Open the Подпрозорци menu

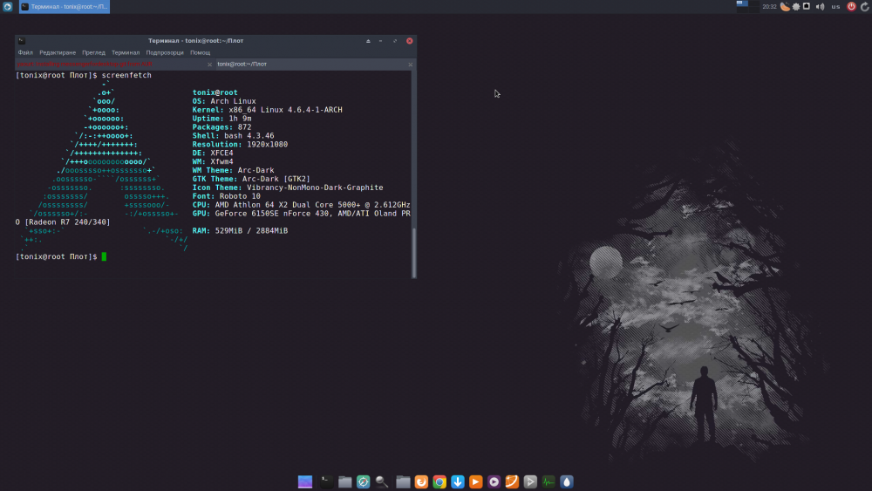(x=165, y=53)
